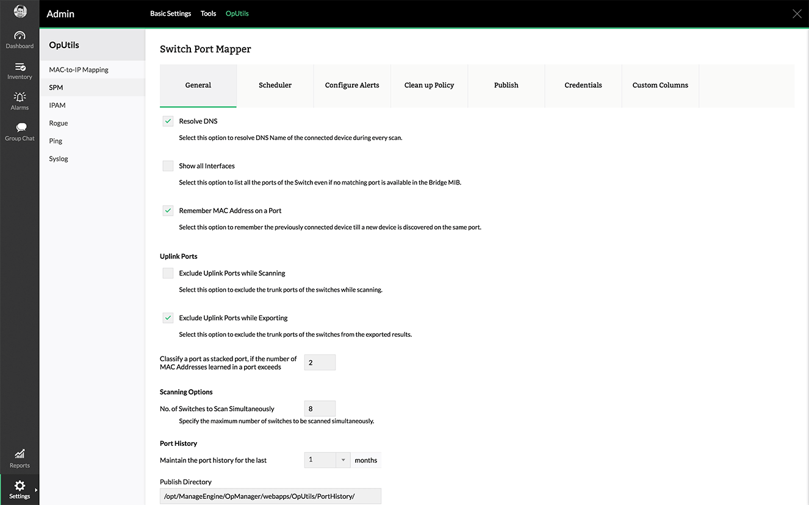Image resolution: width=809 pixels, height=505 pixels.
Task: Open Tools in top menu
Action: click(x=209, y=13)
